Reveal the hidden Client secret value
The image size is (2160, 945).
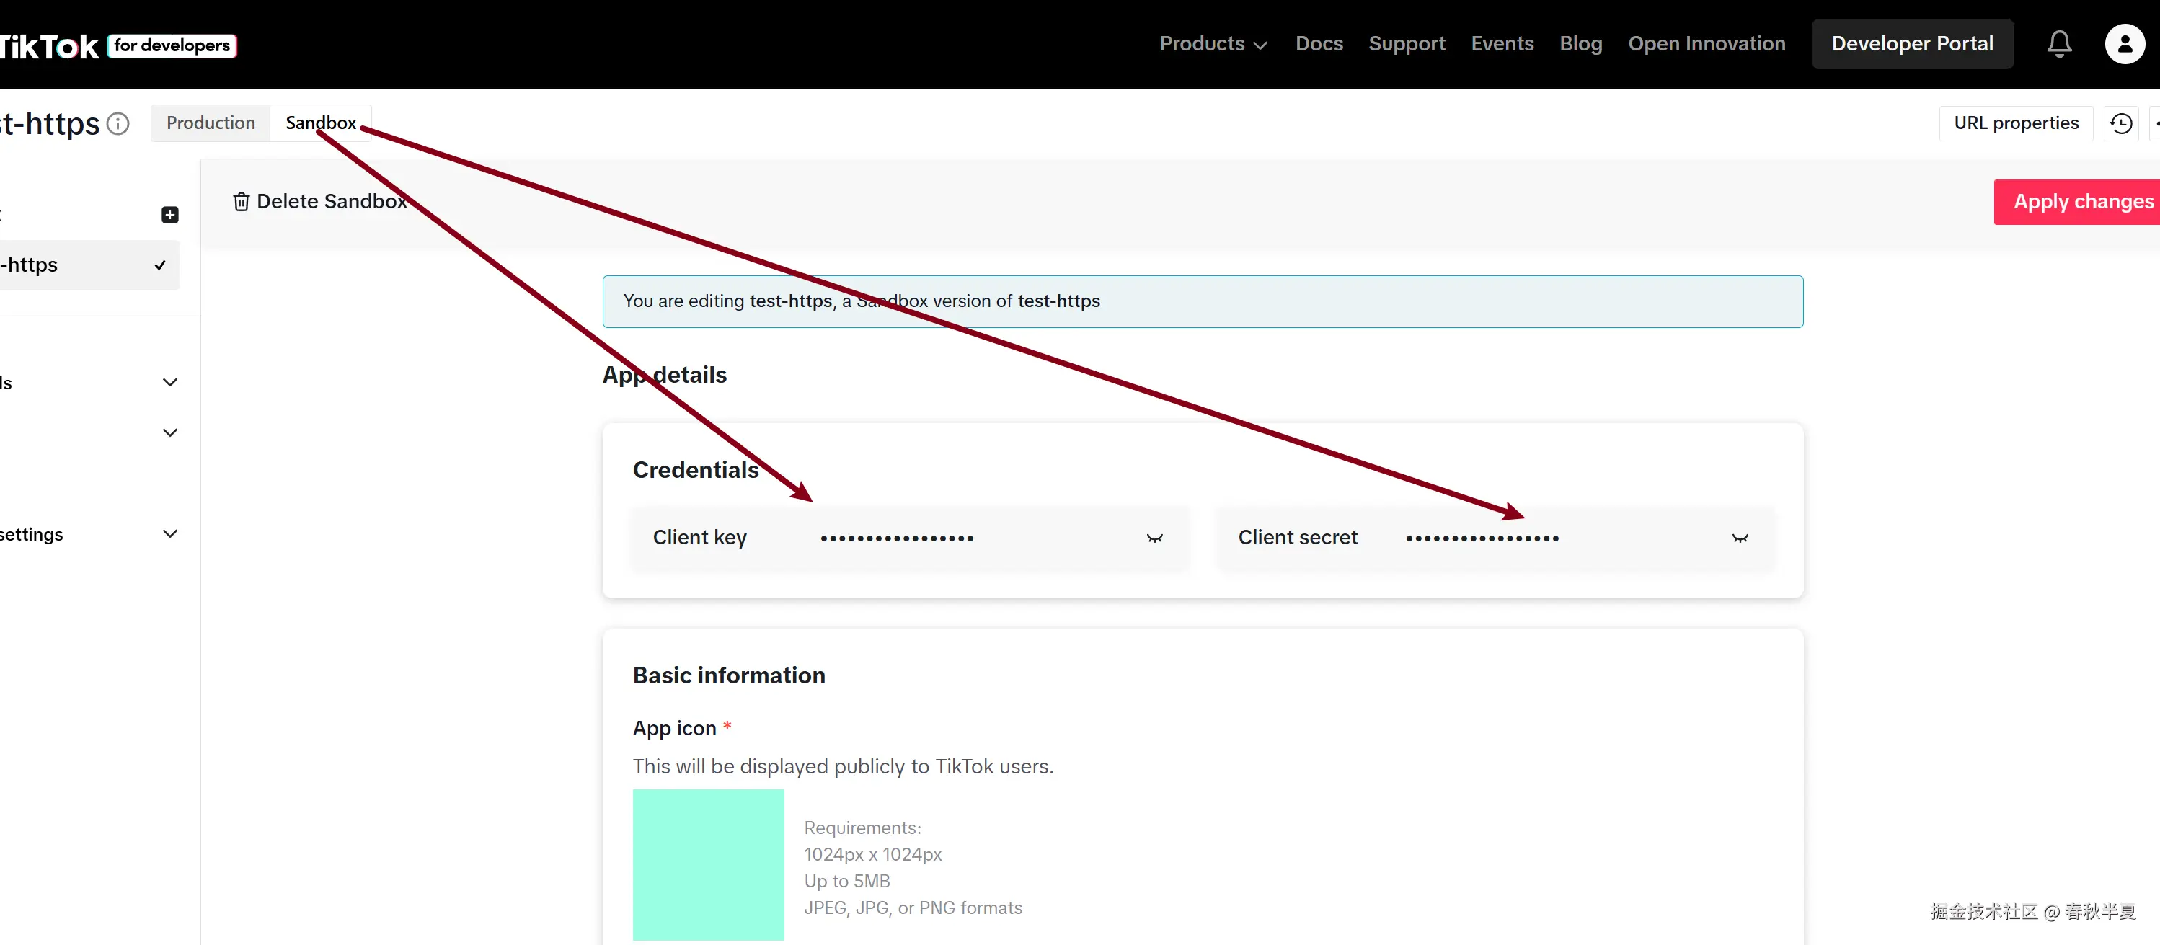coord(1740,539)
